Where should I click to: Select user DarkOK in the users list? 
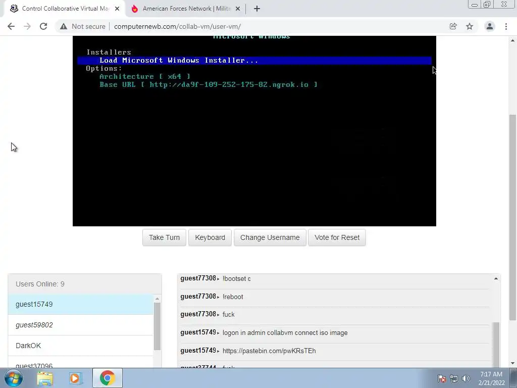click(x=81, y=346)
